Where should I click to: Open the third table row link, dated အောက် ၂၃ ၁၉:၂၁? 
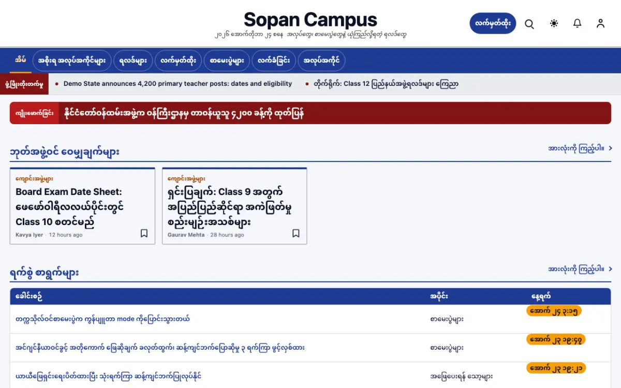click(x=108, y=376)
